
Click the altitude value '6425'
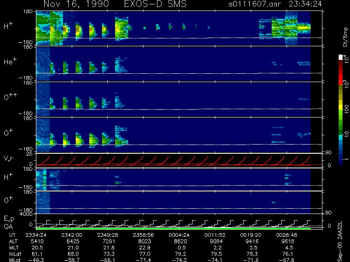pyautogui.click(x=73, y=241)
